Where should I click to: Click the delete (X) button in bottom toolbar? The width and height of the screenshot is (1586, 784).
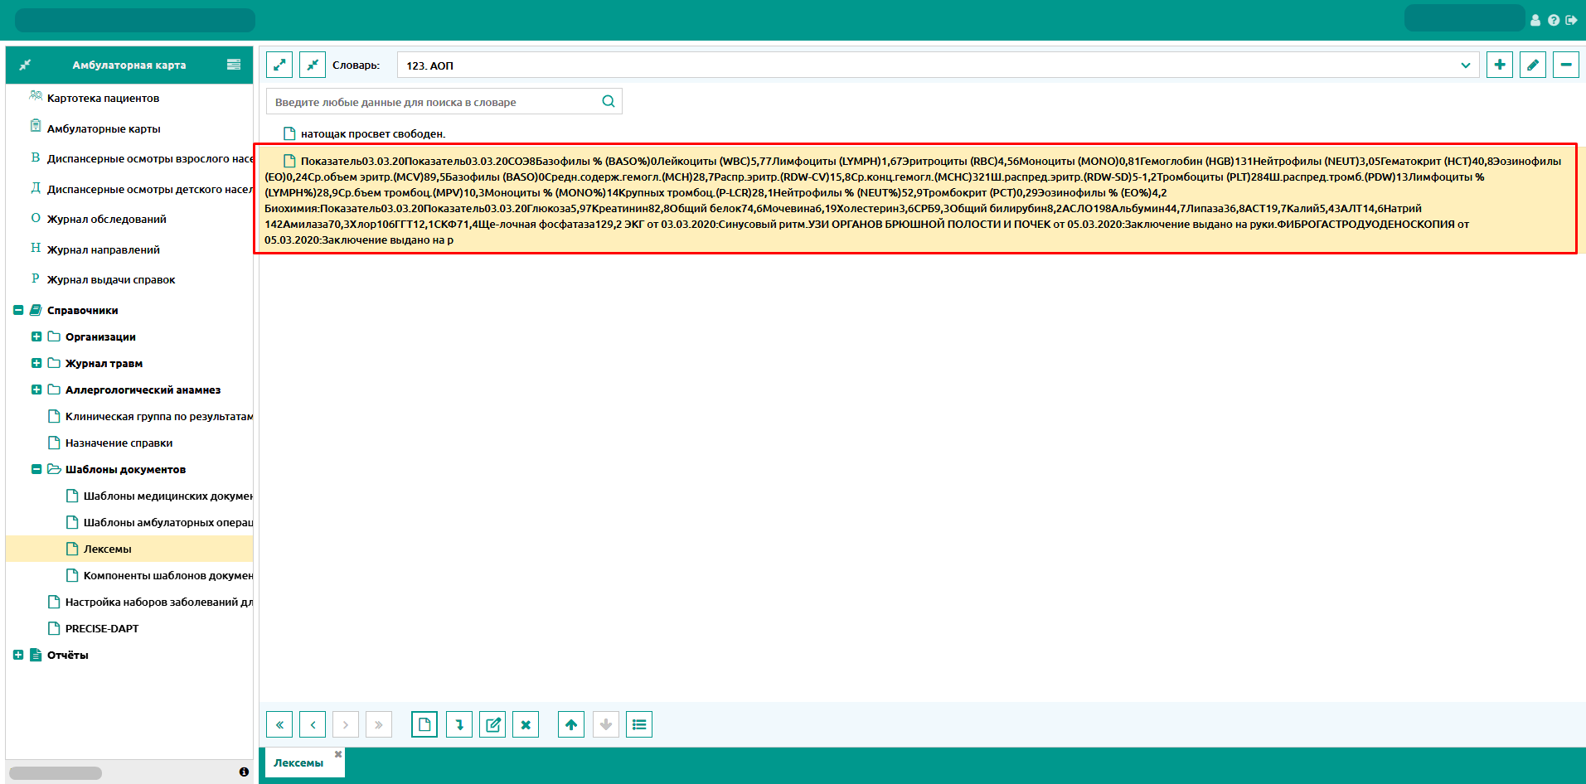coord(526,724)
